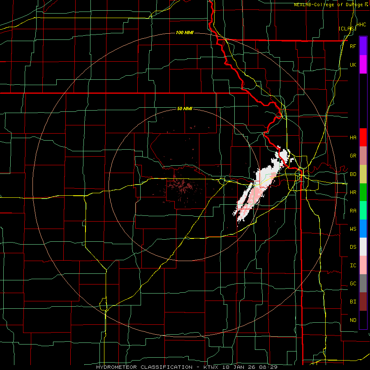Click the BD legend label

353,174
